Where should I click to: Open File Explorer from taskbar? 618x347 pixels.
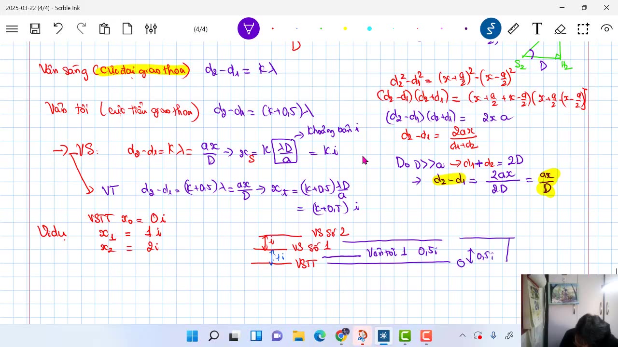(298, 336)
